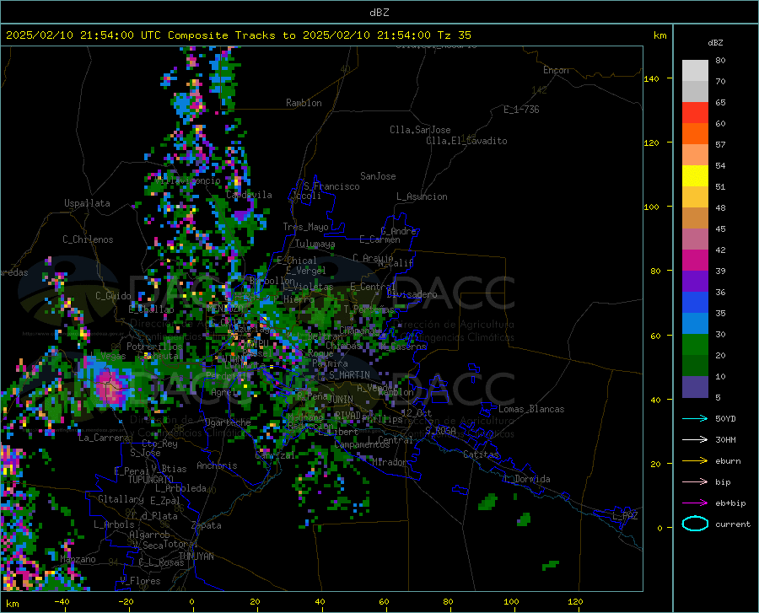The width and height of the screenshot is (759, 613).
Task: Click the 120 x-axis tick label
Action: [x=575, y=602]
